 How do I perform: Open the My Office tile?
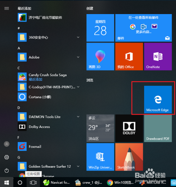pos(129,56)
